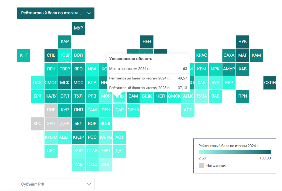Select the НЕН region tile
The height and width of the screenshot is (191, 282).
click(x=147, y=42)
